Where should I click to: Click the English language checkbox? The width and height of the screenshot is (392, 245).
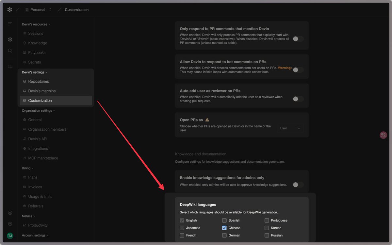click(x=182, y=220)
